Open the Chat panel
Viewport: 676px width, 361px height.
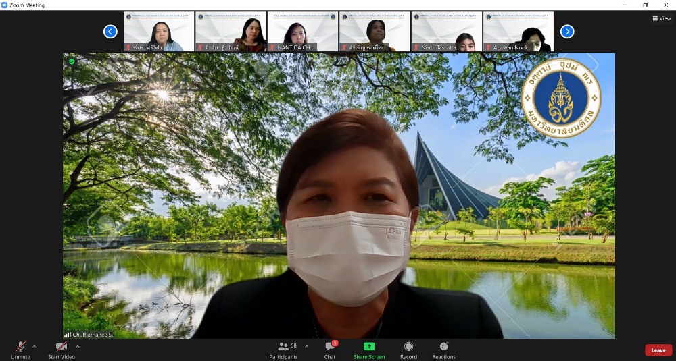point(330,347)
